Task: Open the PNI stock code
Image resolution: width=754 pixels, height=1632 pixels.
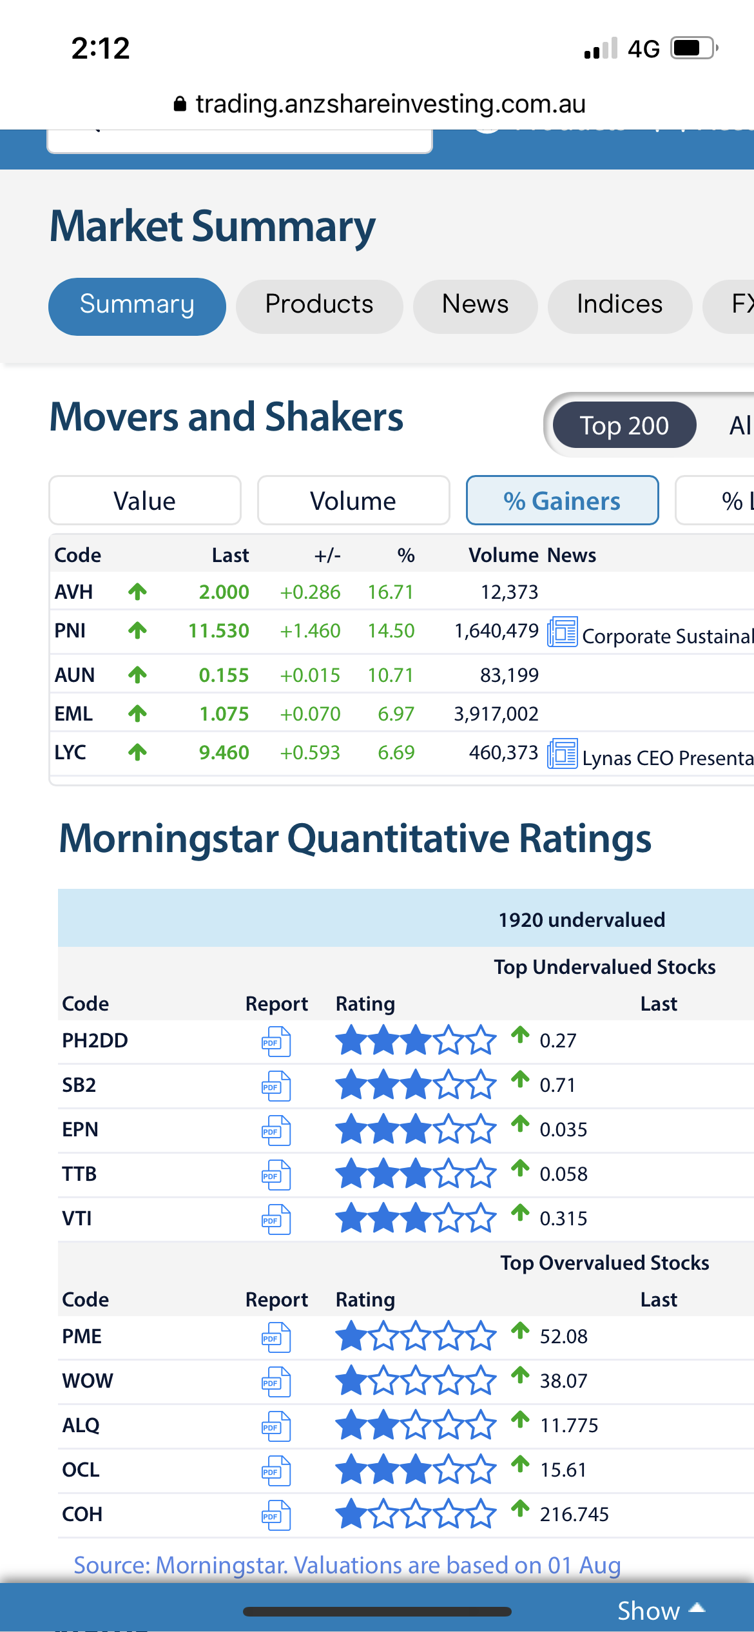Action: (x=70, y=630)
